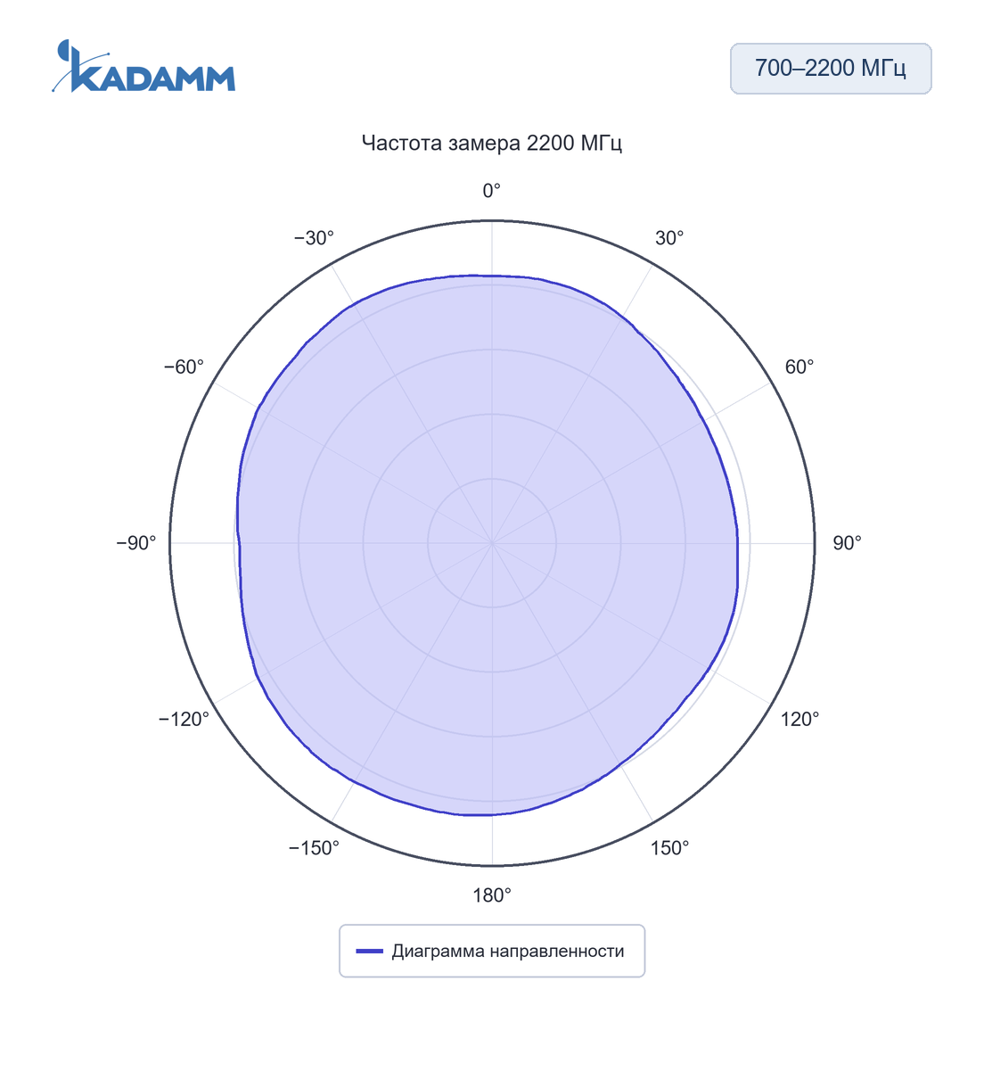
Task: Click the 0° angle label
Action: pyautogui.click(x=492, y=191)
